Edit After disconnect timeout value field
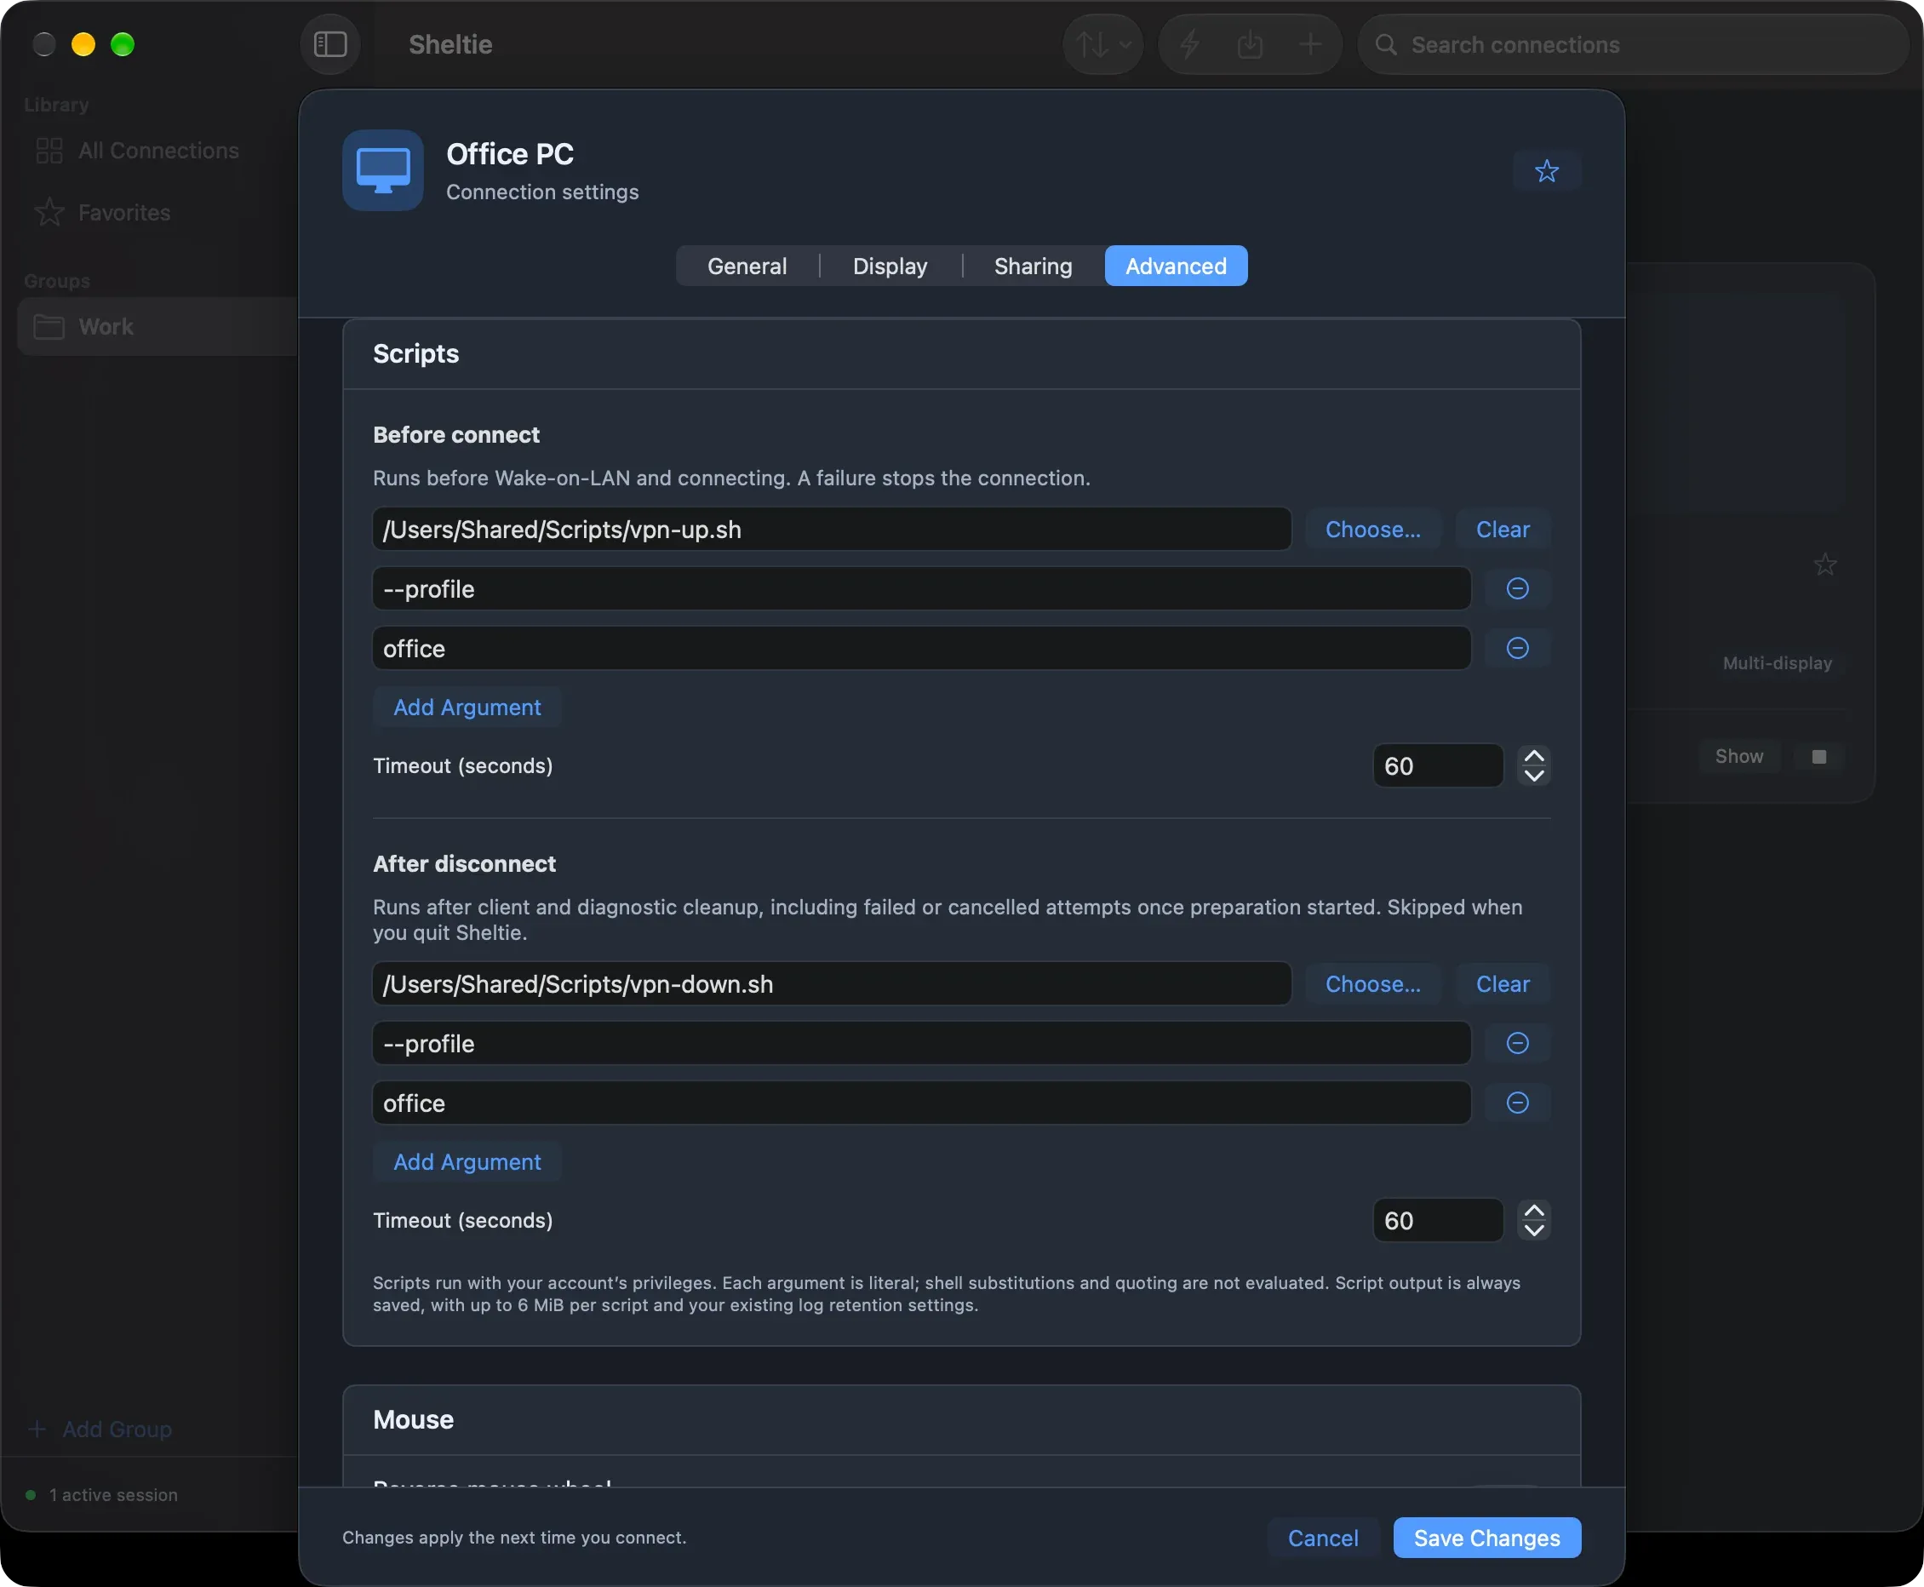Viewport: 1924px width, 1587px height. pyautogui.click(x=1437, y=1222)
